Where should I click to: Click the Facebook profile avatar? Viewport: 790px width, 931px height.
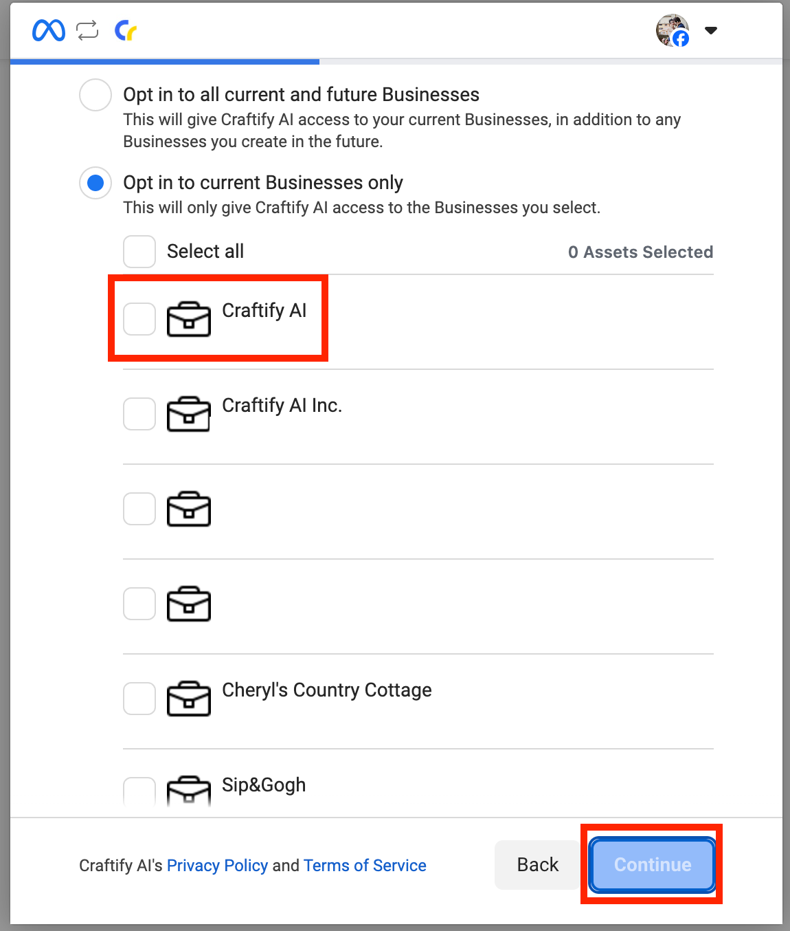[x=673, y=30]
